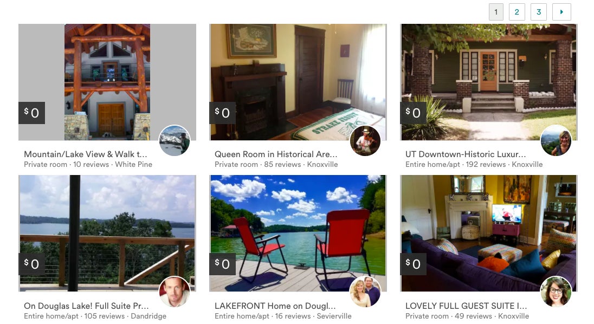View log cabin entrance listing photo
The width and height of the screenshot is (594, 324).
(x=107, y=82)
